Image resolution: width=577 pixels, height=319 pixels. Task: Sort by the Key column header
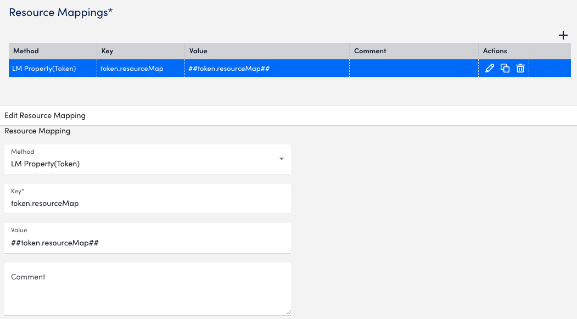[x=108, y=51]
